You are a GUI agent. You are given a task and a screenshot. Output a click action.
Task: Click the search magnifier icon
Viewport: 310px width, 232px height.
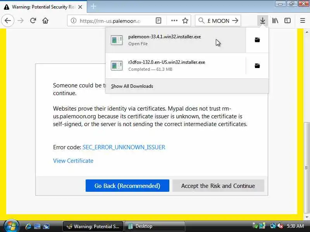pyautogui.click(x=201, y=20)
